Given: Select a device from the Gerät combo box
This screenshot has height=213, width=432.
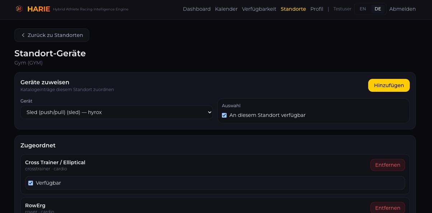Looking at the screenshot, I should pyautogui.click(x=117, y=112).
